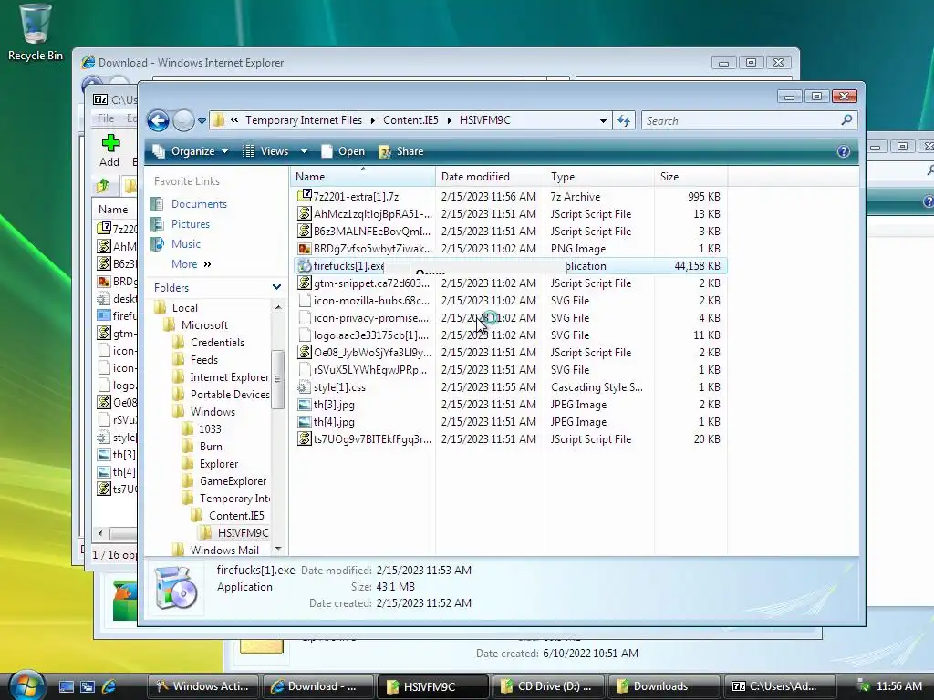
Task: Open the address bar history dropdown
Action: click(603, 121)
